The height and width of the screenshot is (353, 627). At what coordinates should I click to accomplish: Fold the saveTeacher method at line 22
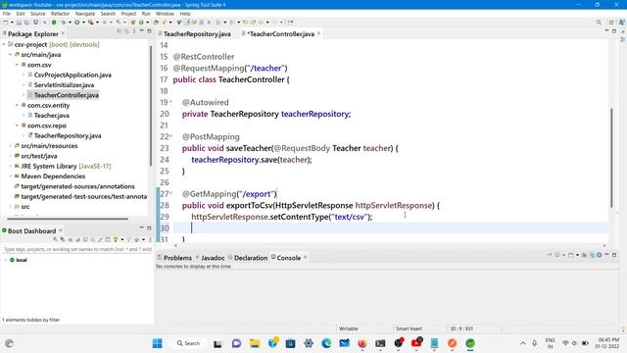pyautogui.click(x=170, y=136)
